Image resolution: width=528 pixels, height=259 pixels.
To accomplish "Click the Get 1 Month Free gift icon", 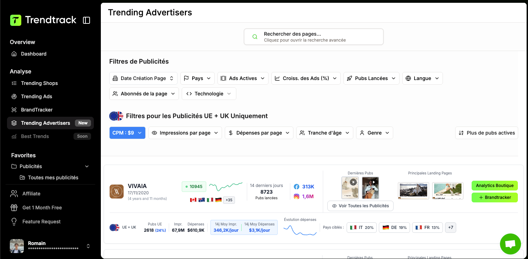I will [14, 208].
